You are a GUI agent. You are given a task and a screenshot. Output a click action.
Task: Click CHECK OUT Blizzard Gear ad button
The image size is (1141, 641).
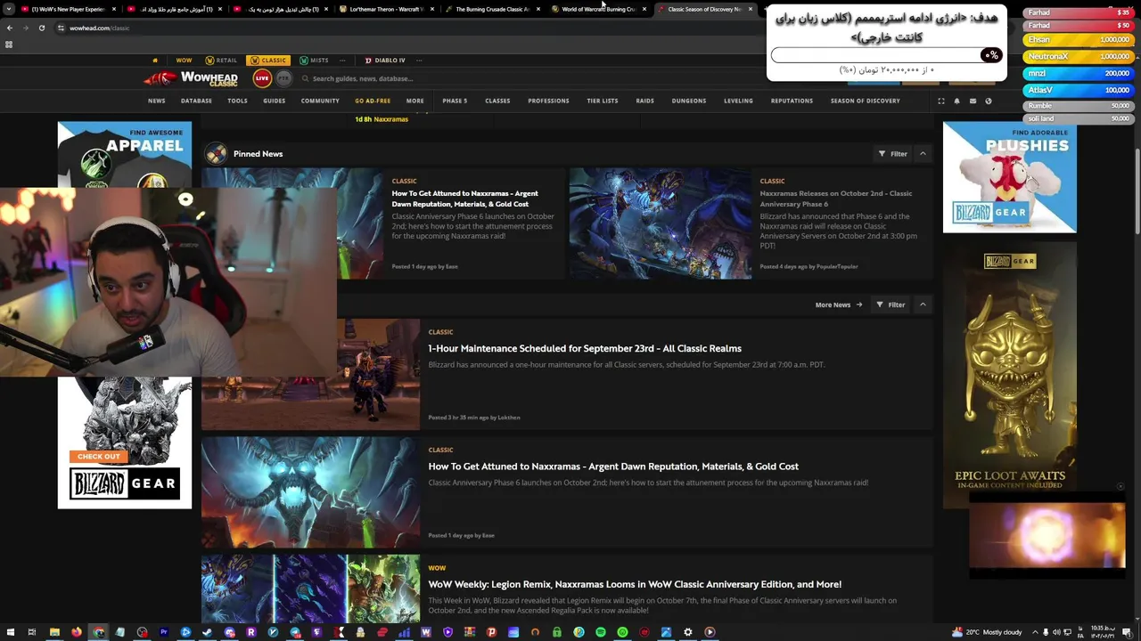[x=99, y=457]
